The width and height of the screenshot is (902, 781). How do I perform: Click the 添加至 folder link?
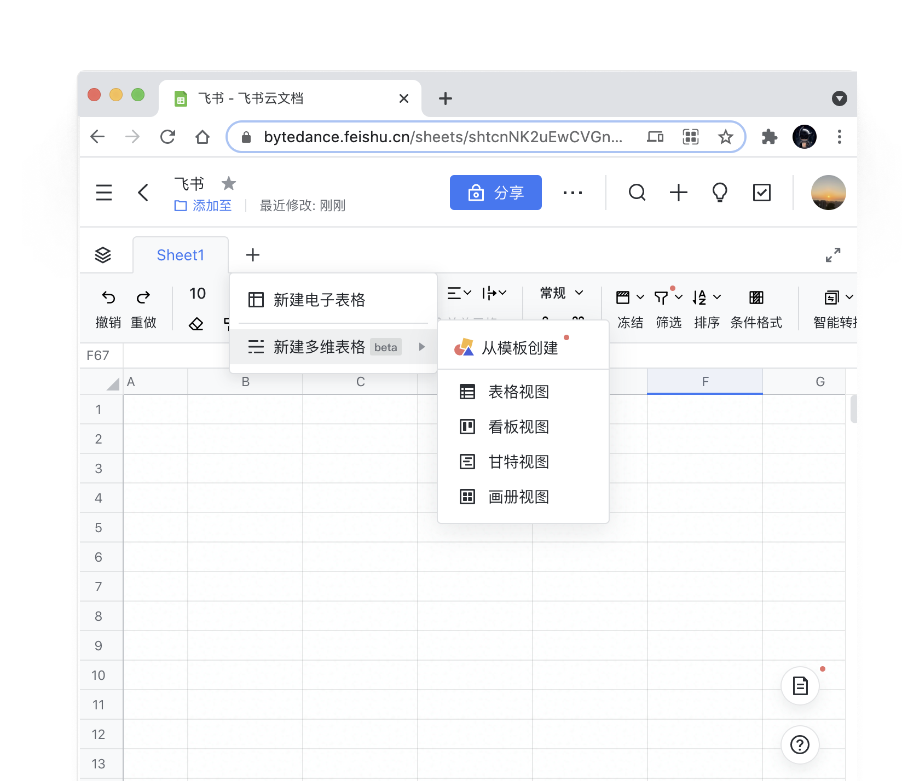(203, 206)
